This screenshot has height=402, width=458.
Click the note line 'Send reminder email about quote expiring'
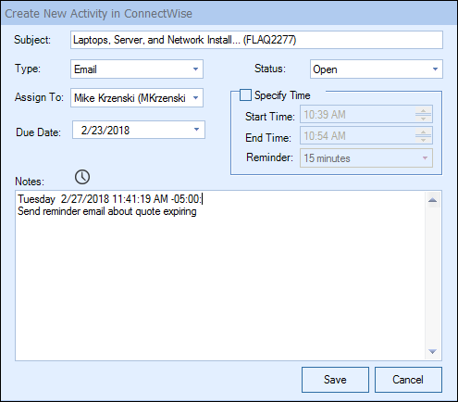[x=107, y=211]
